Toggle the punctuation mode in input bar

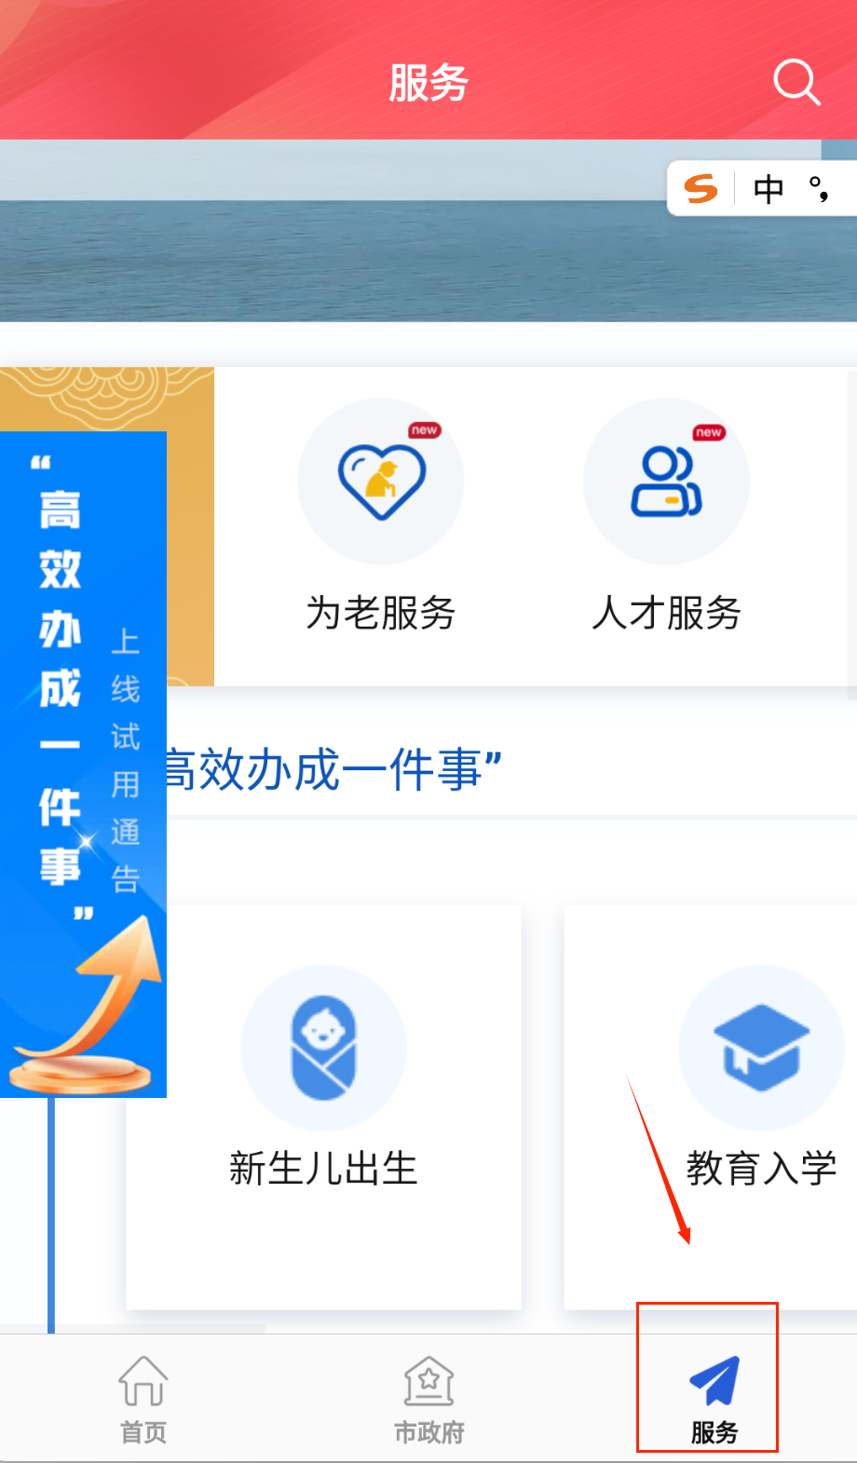coord(819,189)
